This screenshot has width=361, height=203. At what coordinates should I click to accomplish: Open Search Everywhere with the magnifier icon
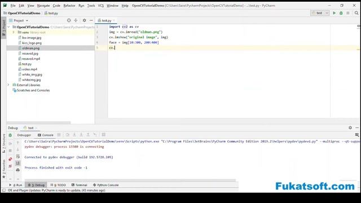[x=356, y=13]
